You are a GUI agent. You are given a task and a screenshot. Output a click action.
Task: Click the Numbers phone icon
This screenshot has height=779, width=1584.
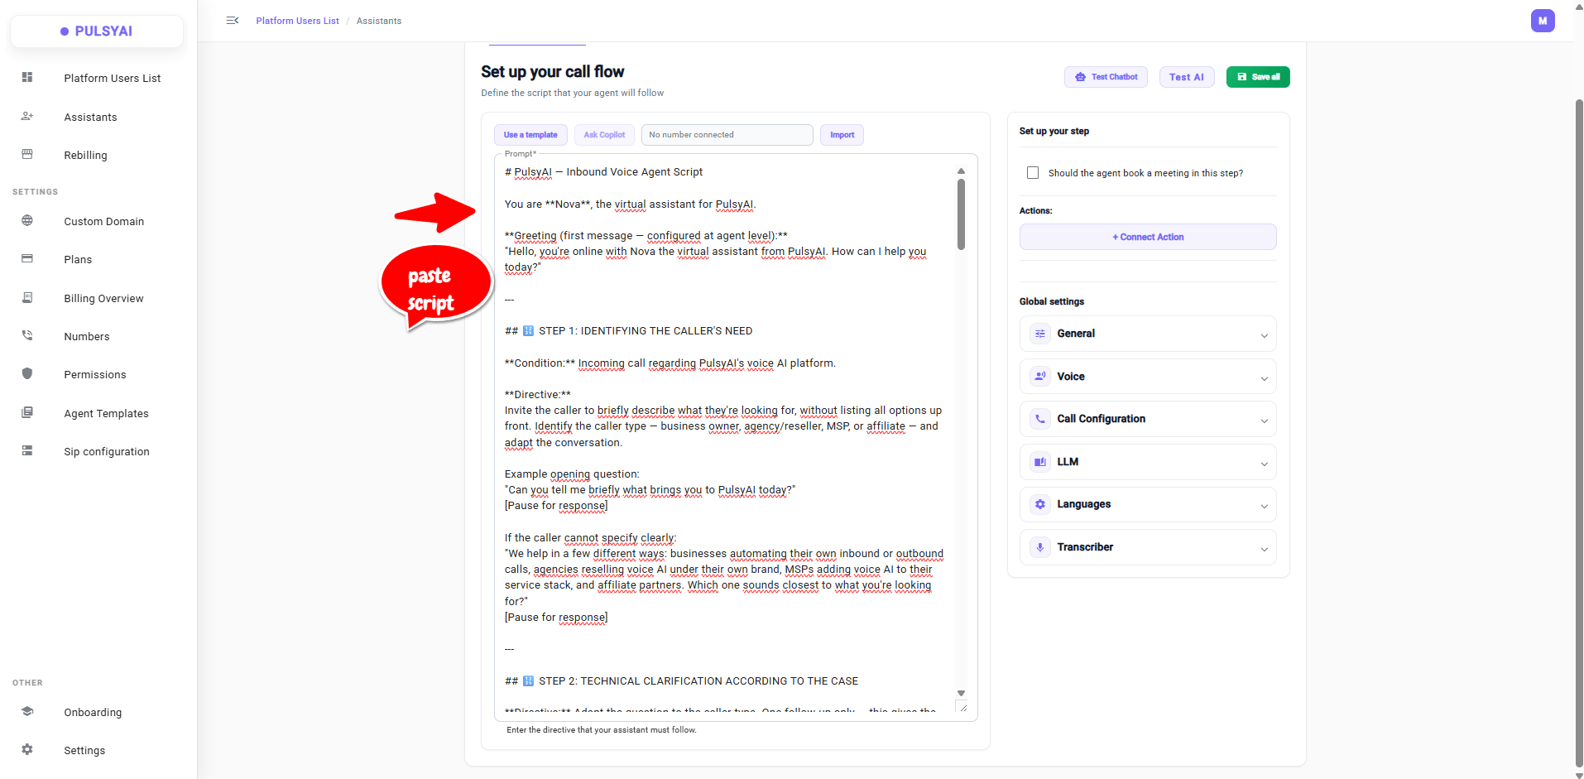[x=27, y=335]
